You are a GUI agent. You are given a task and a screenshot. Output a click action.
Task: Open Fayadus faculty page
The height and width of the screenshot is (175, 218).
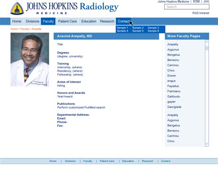click(173, 86)
